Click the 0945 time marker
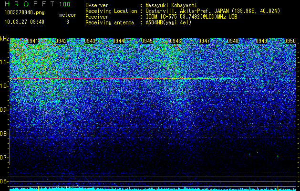Viewport: 300px width, 191px height. click(x=147, y=41)
